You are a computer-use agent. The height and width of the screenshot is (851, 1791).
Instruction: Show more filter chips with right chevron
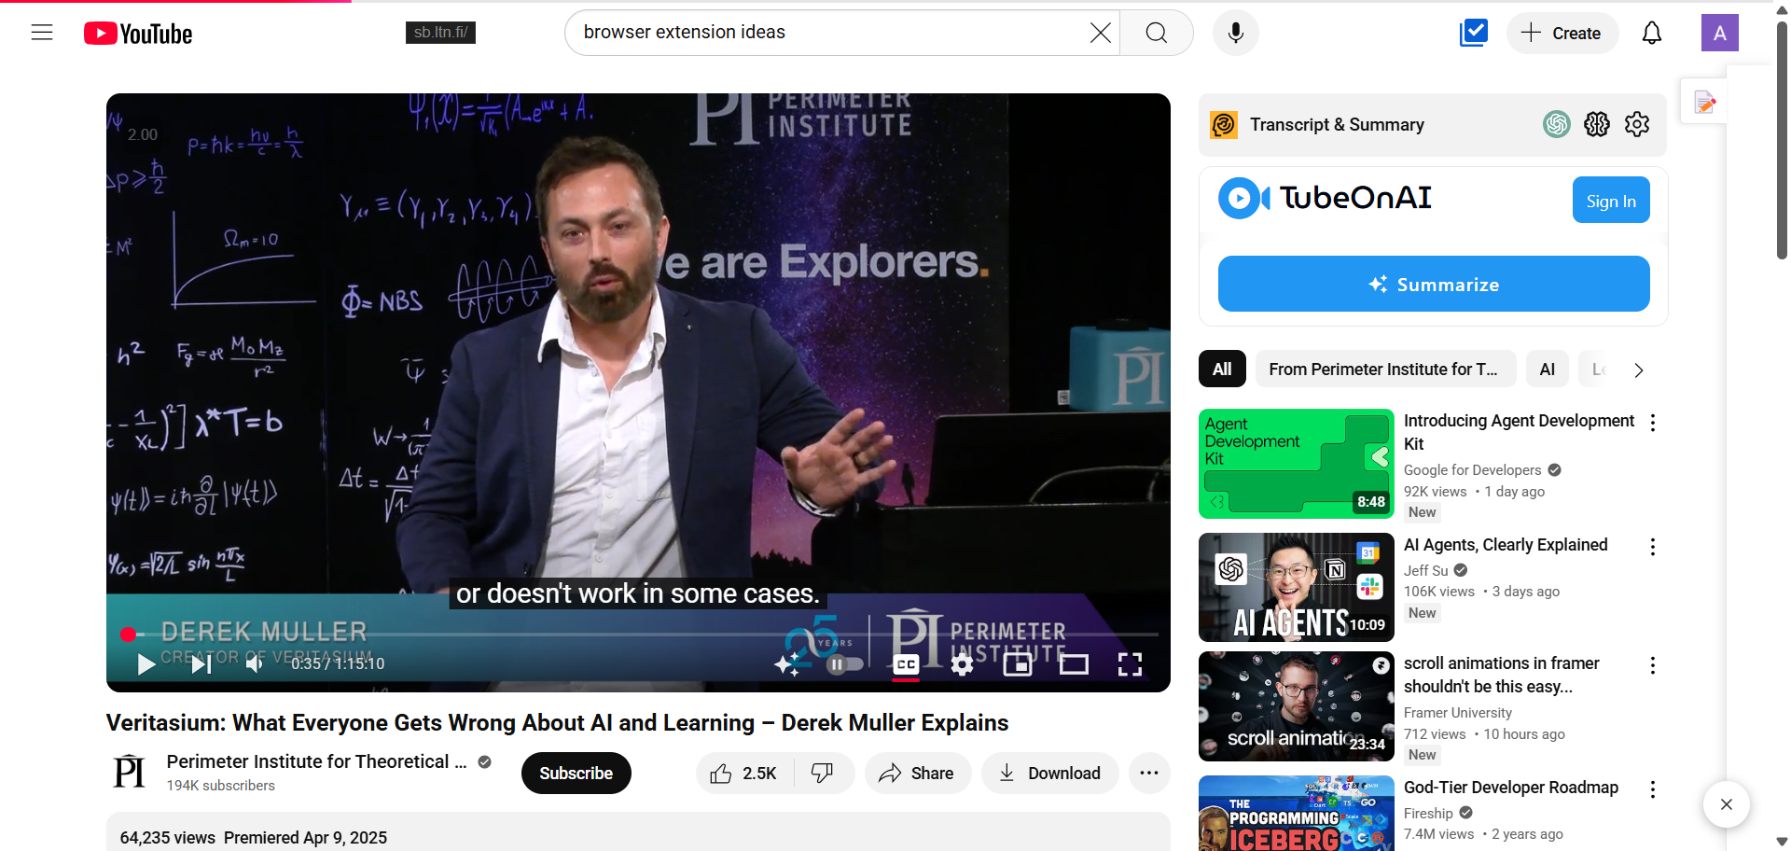1639,370
